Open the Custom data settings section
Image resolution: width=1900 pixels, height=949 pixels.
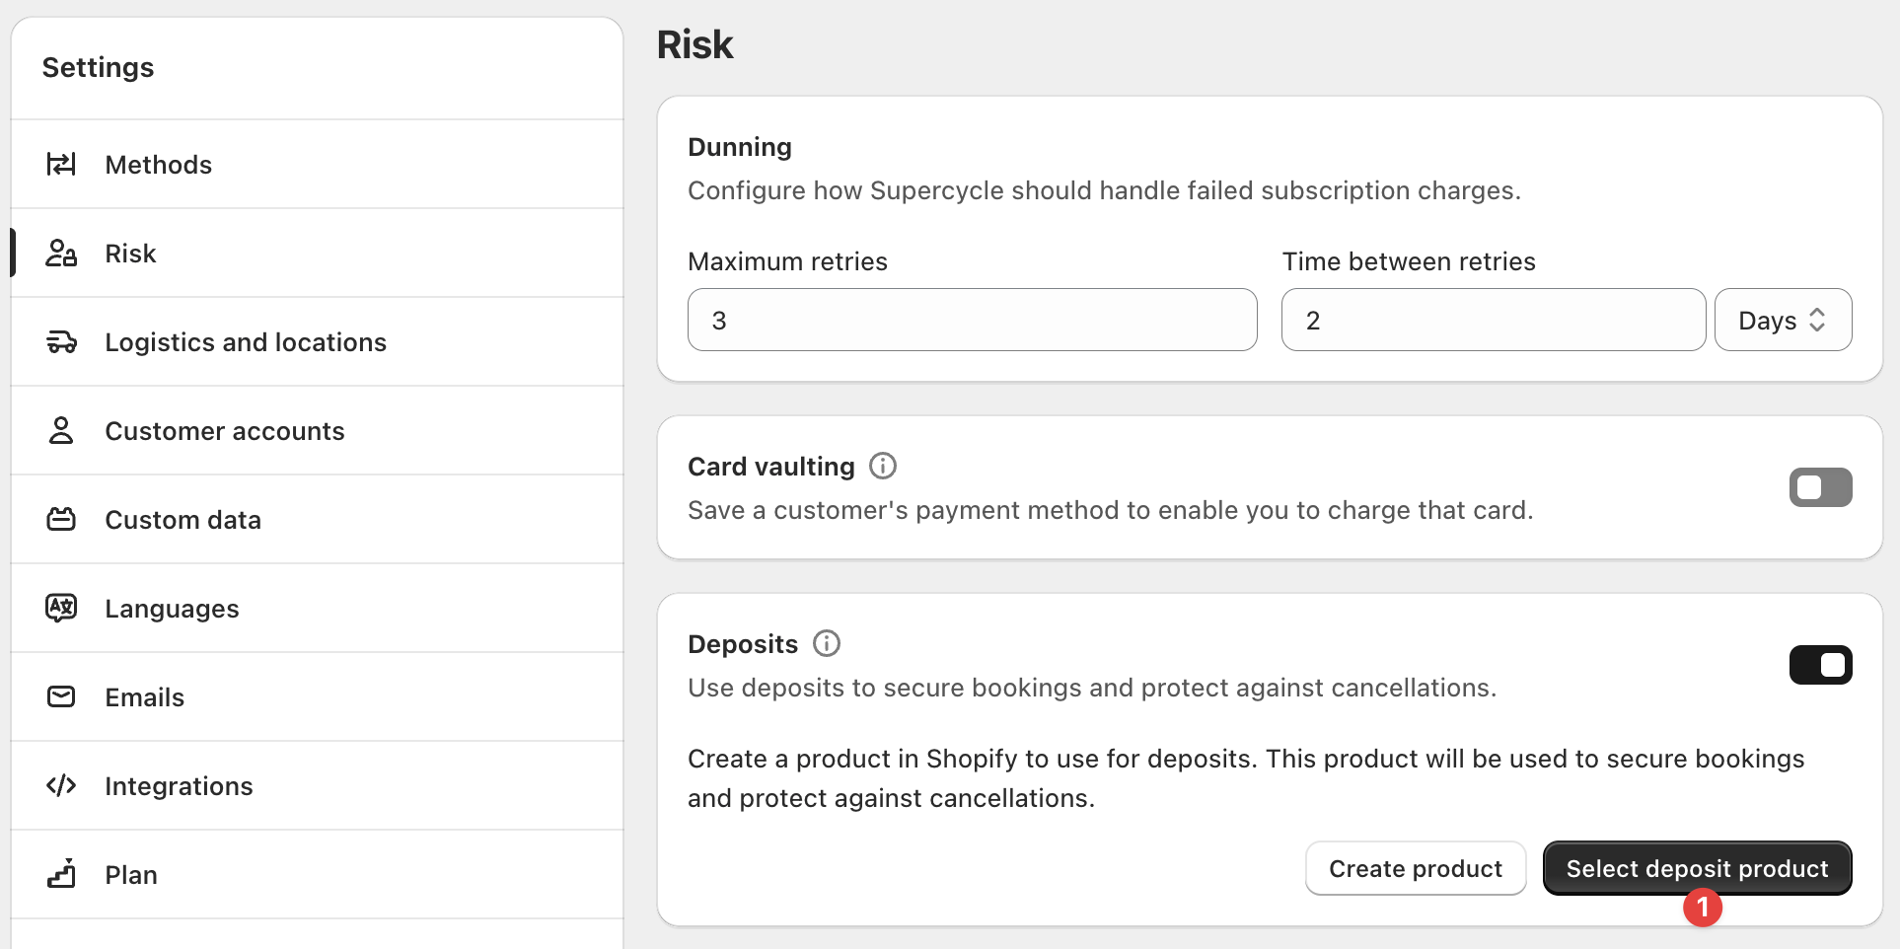pos(183,520)
